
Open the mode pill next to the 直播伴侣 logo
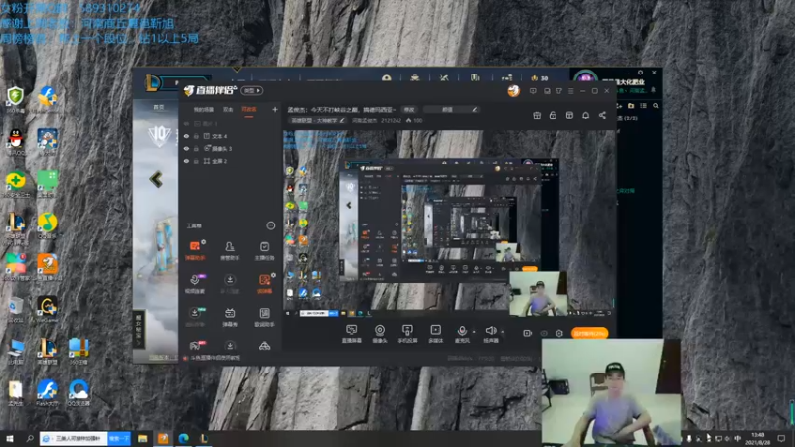click(252, 91)
